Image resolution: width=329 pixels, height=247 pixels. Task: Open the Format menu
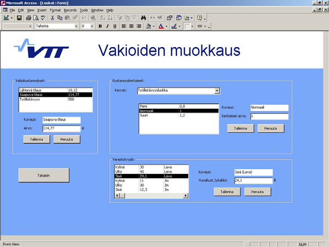pos(55,10)
